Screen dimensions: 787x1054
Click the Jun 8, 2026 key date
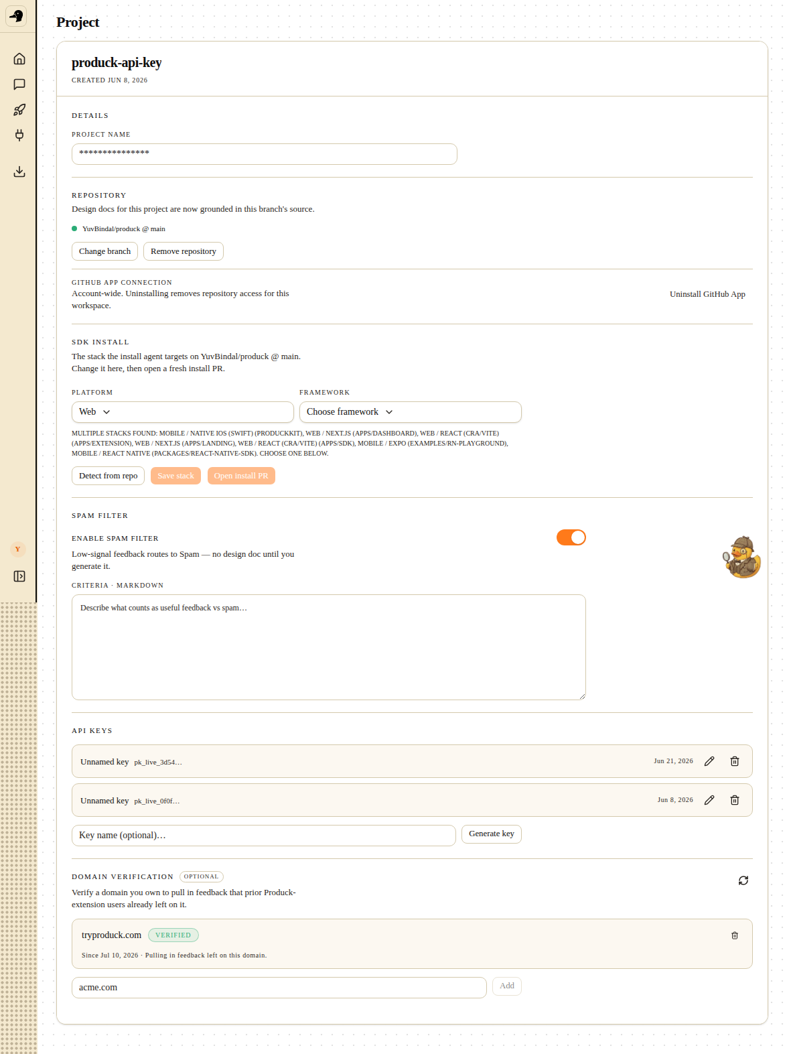pyautogui.click(x=675, y=800)
